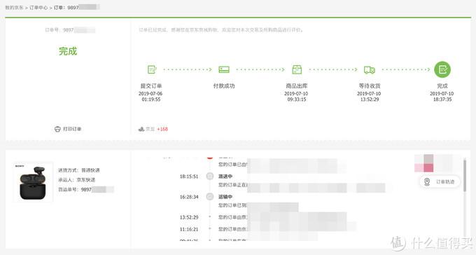The image size is (476, 255).
Task: Click the 16:28:34 tracking time entry
Action: [x=189, y=197]
